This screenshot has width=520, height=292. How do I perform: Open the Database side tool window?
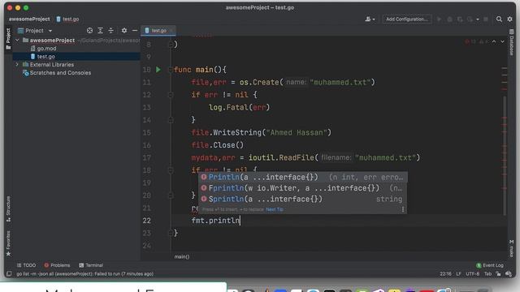(x=511, y=42)
